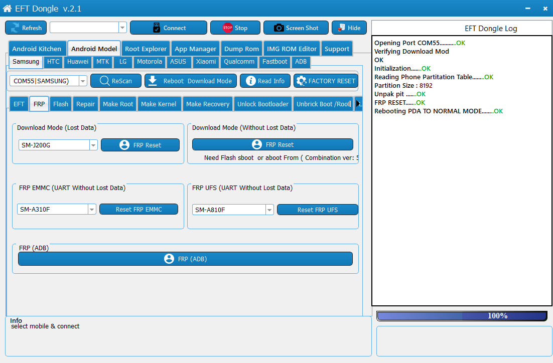
Task: Select the Huawei brand tab
Action: tap(78, 61)
